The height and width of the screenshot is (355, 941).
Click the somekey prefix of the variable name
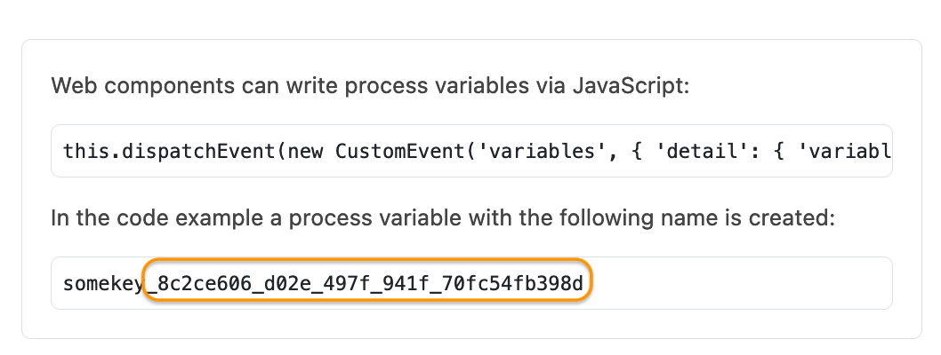[101, 284]
